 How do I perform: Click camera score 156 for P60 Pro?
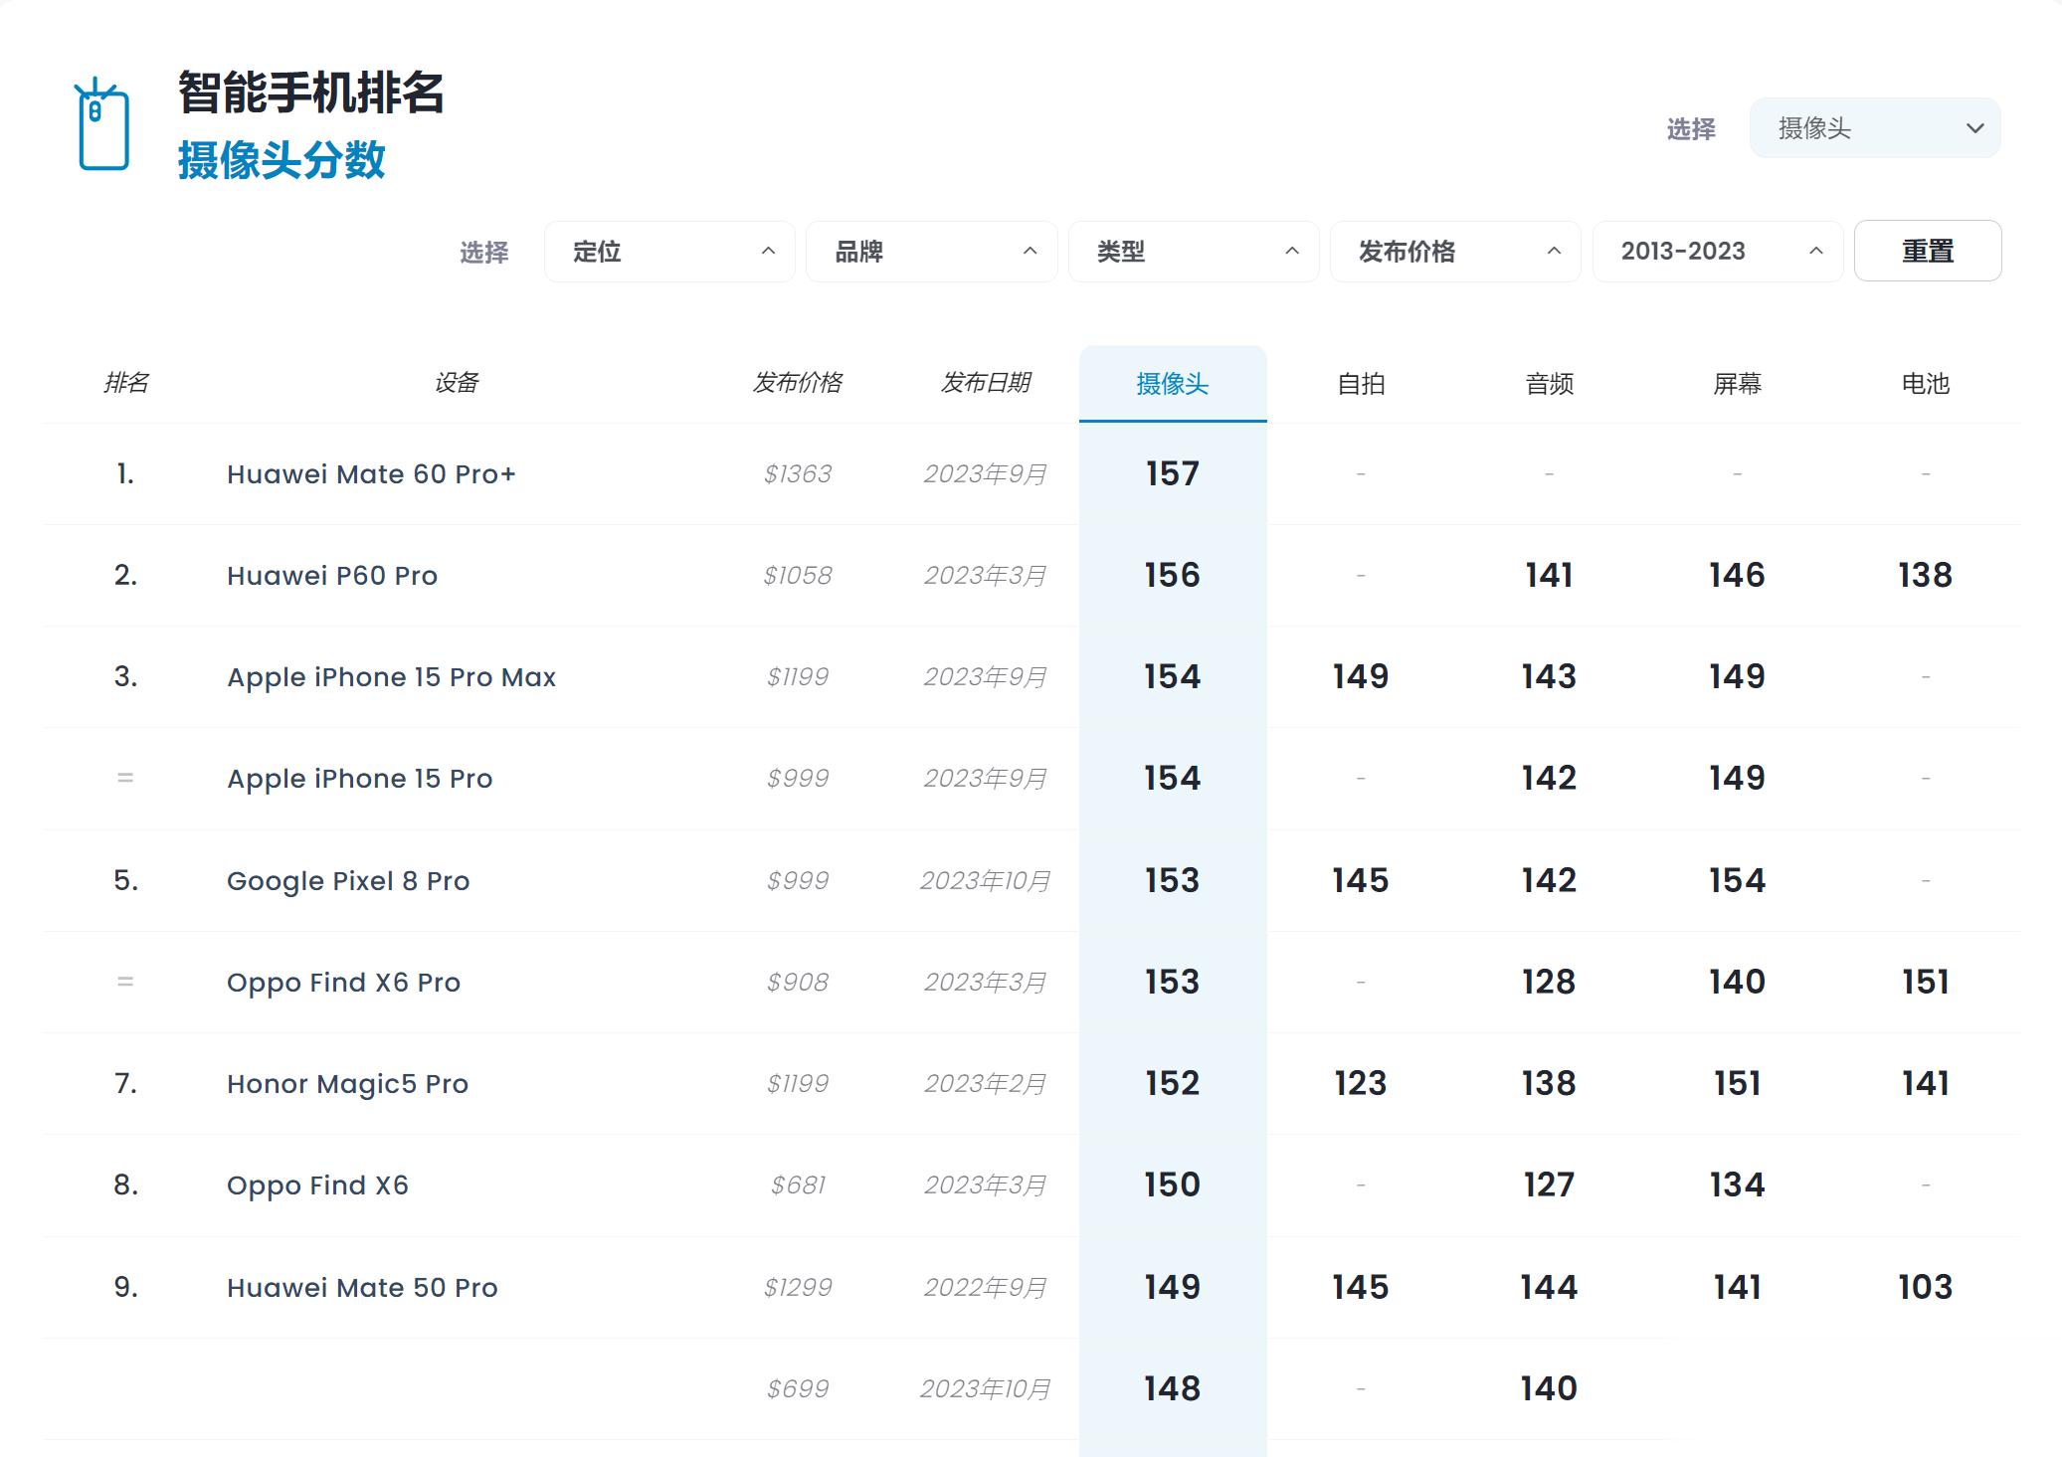click(1173, 575)
